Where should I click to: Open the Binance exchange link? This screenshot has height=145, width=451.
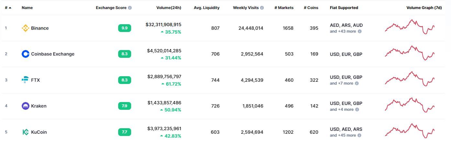pos(40,28)
